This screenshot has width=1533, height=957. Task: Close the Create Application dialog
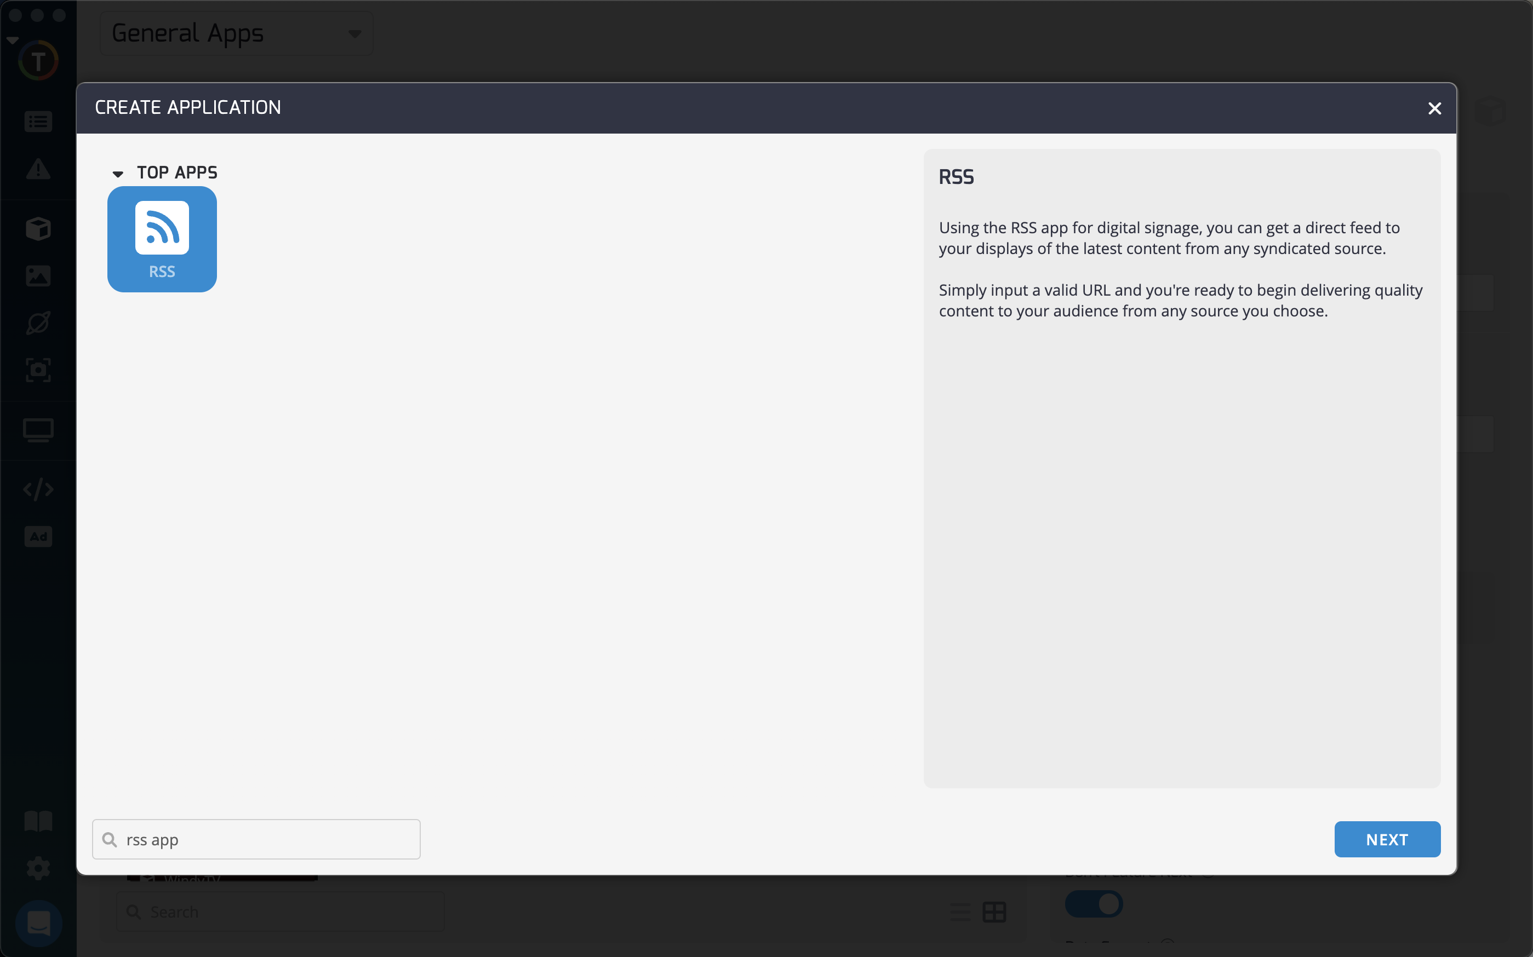pos(1434,108)
